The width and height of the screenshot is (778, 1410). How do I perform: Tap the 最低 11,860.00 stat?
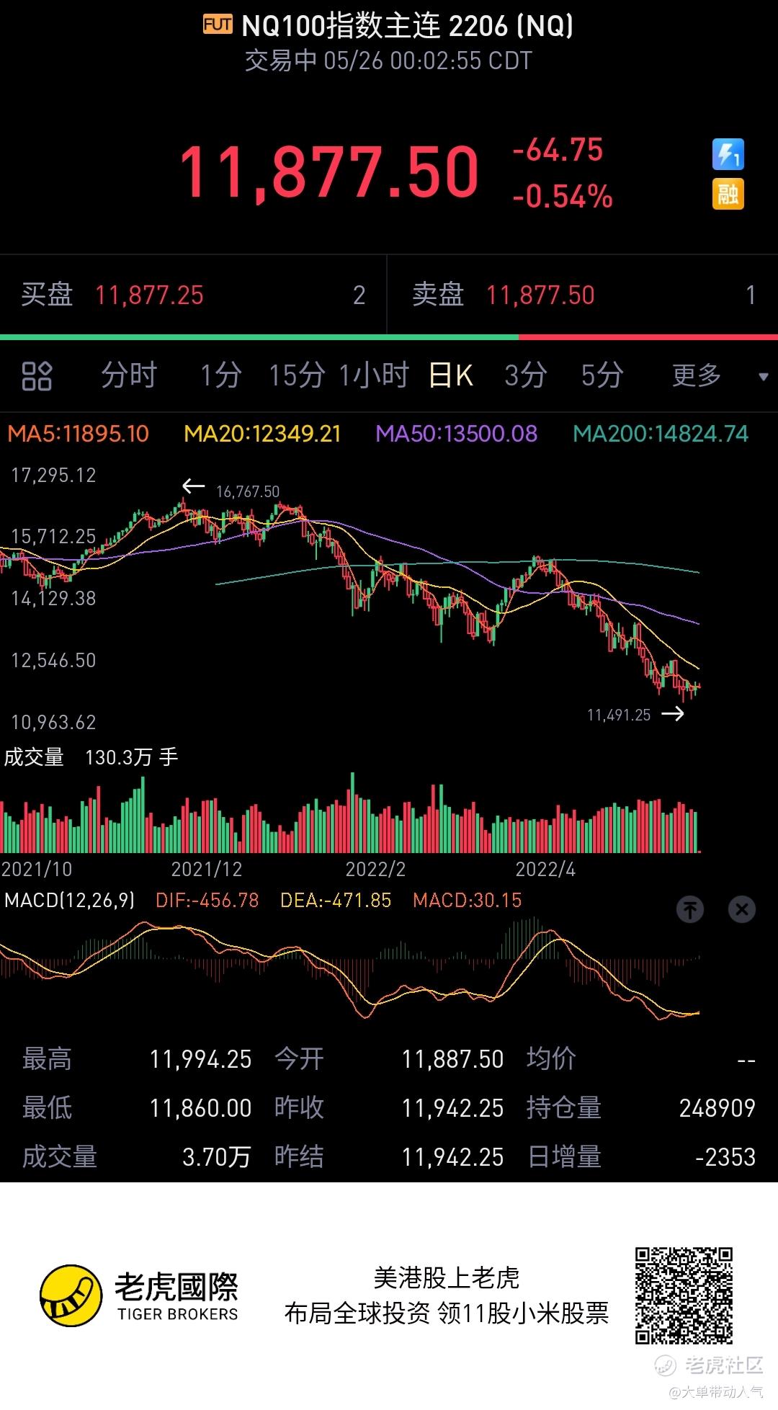pos(137,1108)
